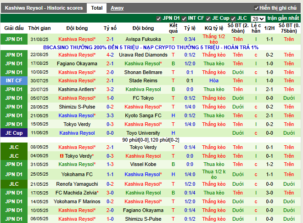This screenshot has height=223, width=303.
Task: Click the 1/2H column header
Action: click(x=269, y=28)
